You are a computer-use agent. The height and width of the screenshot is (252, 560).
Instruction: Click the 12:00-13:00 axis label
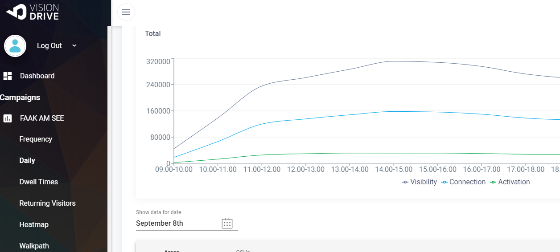[305, 170]
